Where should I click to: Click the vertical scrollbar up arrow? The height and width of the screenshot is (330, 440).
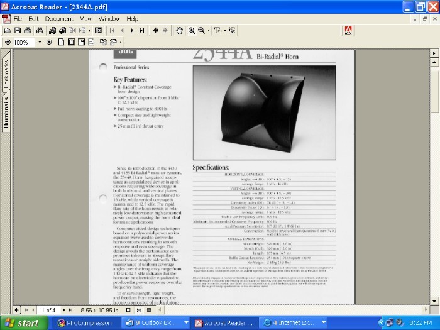coord(434,62)
